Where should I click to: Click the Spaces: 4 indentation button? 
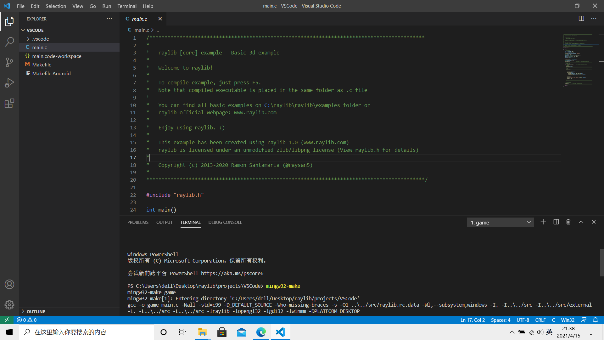click(x=501, y=320)
